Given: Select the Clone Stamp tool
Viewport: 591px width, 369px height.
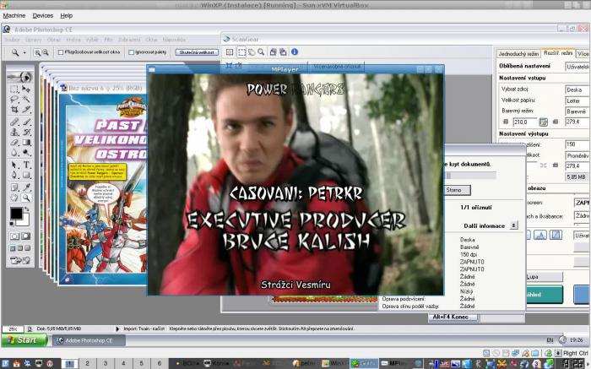Looking at the screenshot, I should pos(14,132).
